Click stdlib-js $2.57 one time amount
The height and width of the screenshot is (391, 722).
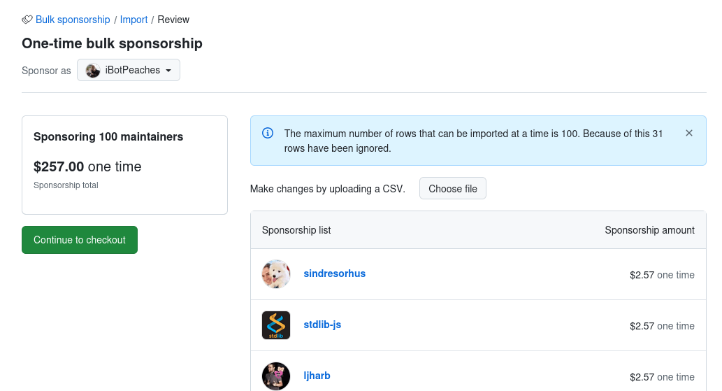pyautogui.click(x=662, y=326)
